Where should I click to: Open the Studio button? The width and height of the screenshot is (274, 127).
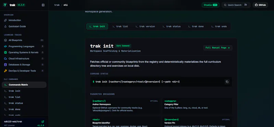[211, 5]
